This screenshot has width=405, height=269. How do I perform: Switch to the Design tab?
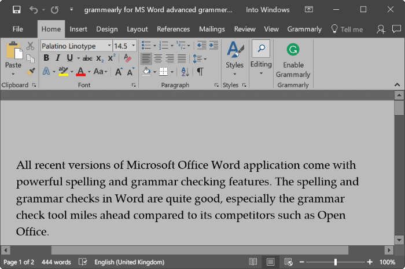point(107,29)
